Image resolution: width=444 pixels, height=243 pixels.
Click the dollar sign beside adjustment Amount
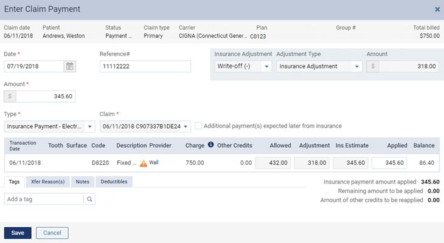[x=373, y=66]
